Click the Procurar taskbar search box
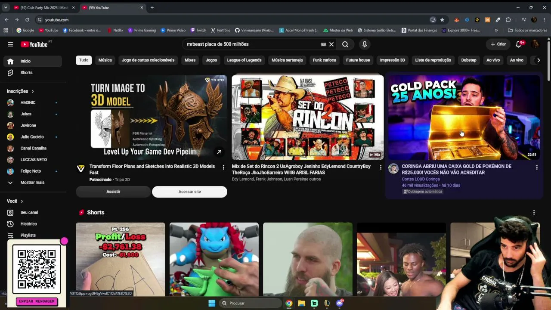The width and height of the screenshot is (551, 310). 251,303
